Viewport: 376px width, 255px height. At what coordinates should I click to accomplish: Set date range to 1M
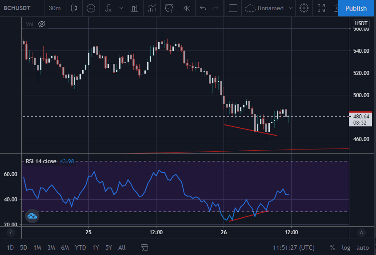point(37,247)
